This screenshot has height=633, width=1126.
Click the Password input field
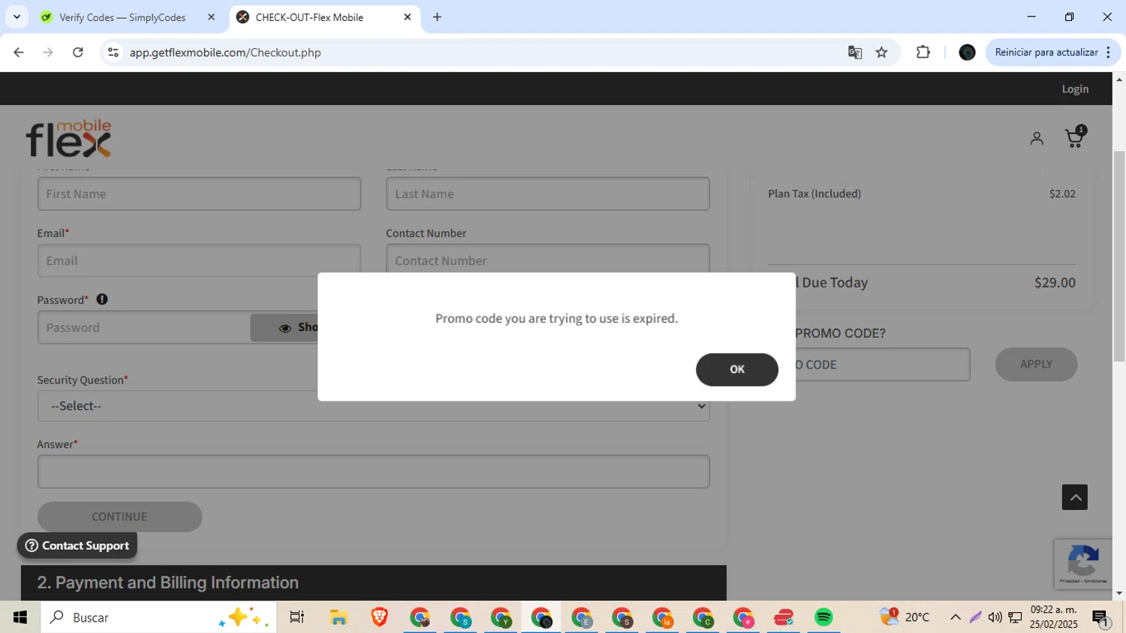143,327
